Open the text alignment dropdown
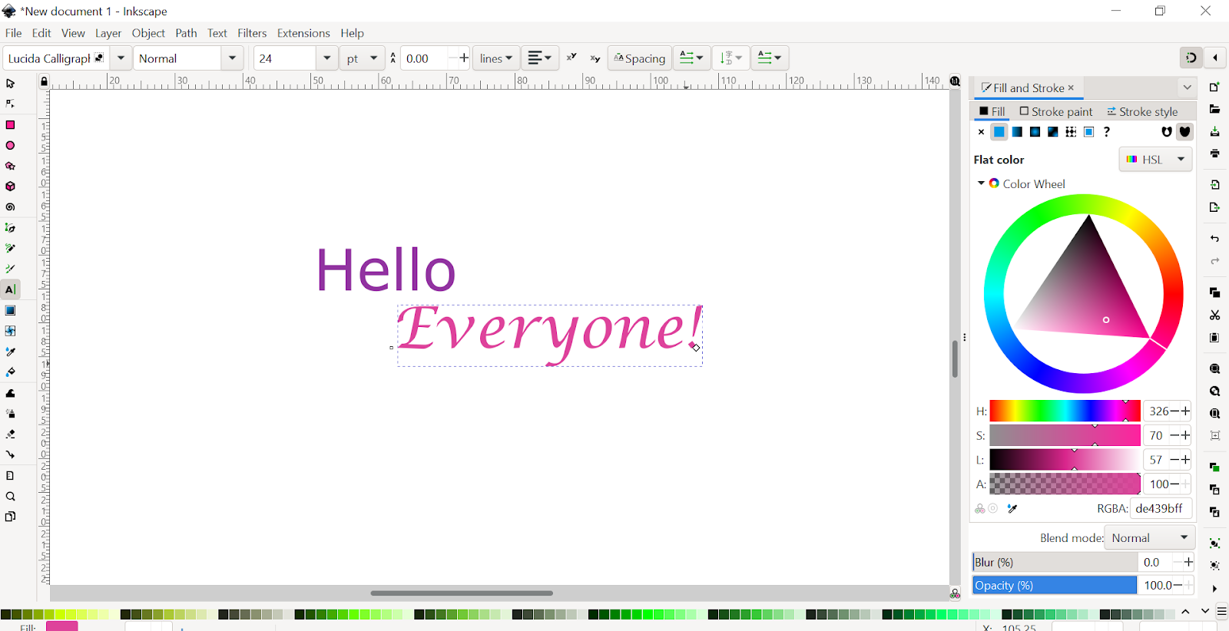 540,58
